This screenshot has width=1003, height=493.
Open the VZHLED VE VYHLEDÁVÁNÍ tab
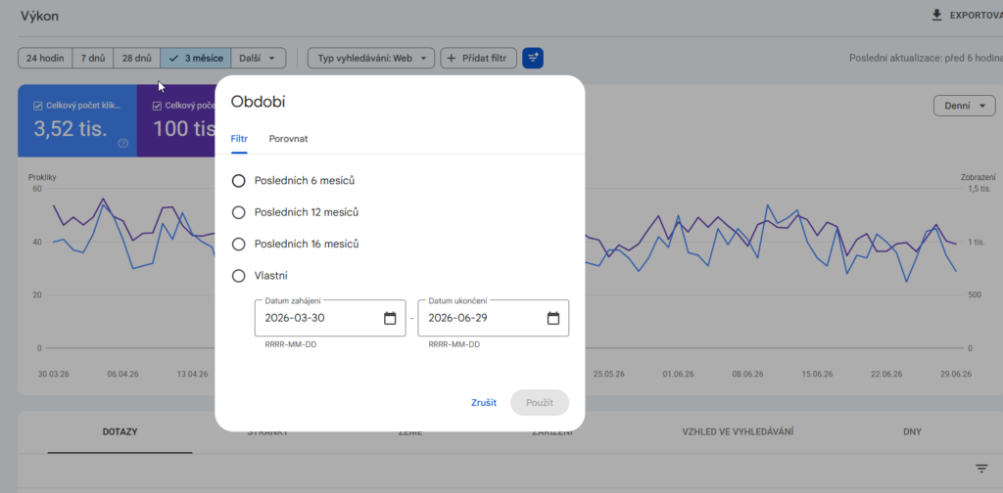739,432
